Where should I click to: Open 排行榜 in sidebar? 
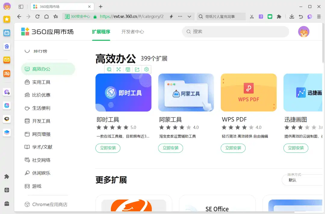point(36,51)
